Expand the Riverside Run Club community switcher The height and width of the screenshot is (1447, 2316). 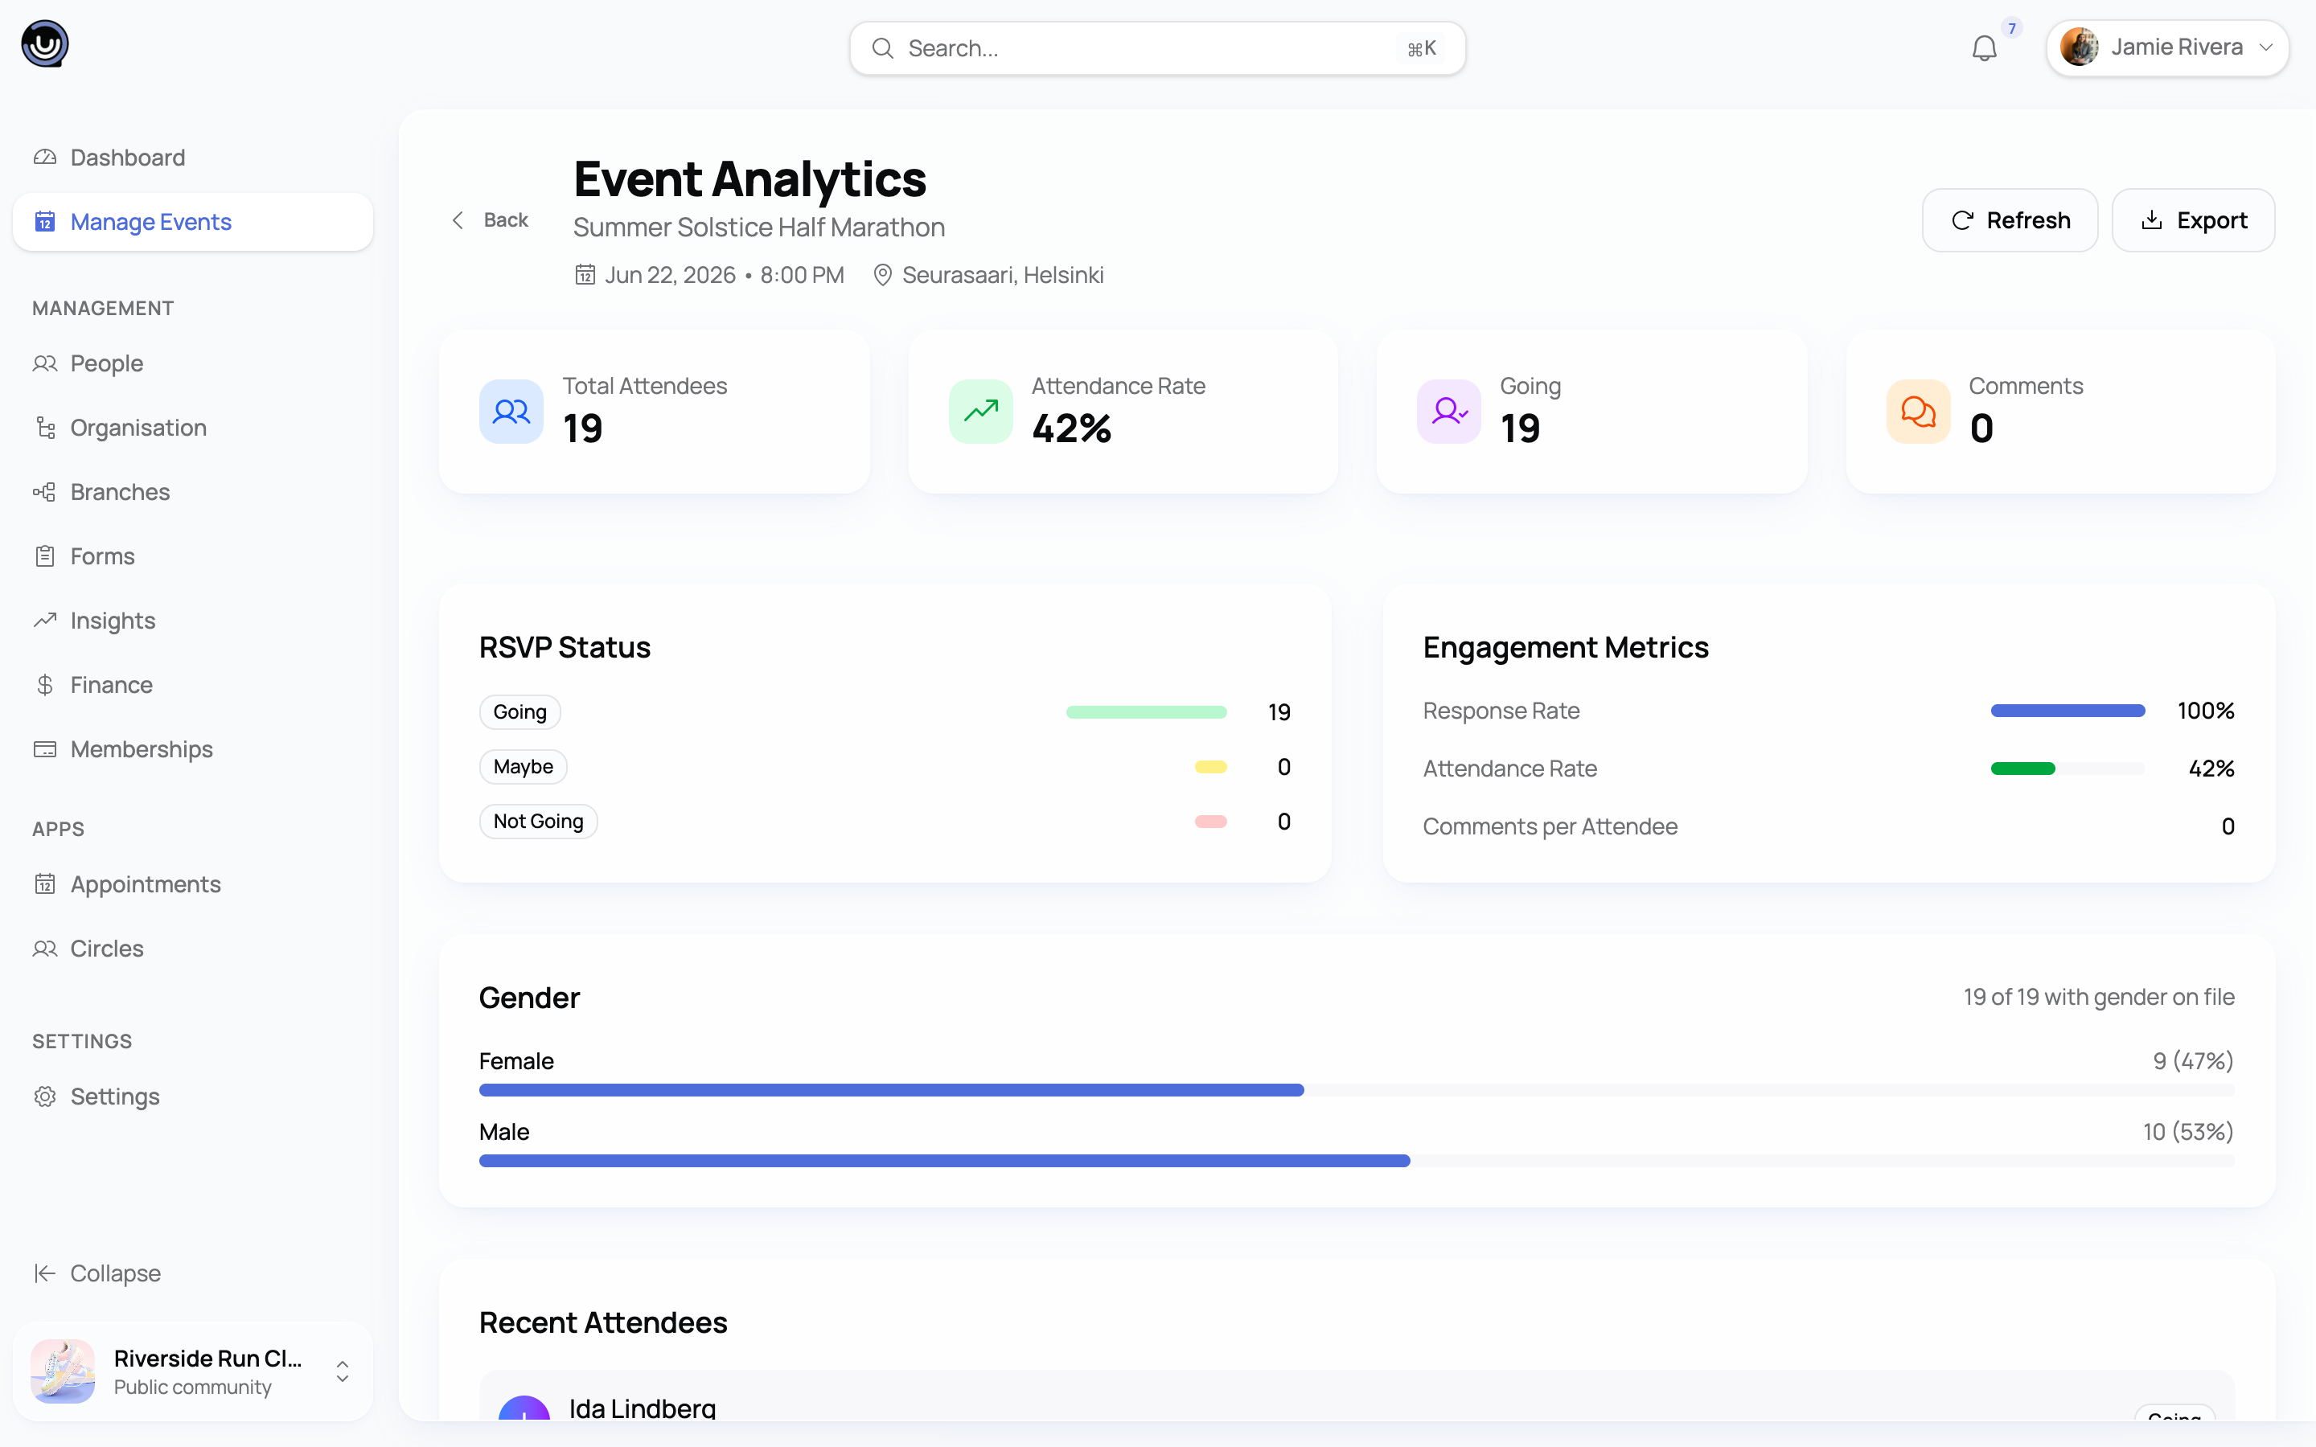pos(192,1371)
